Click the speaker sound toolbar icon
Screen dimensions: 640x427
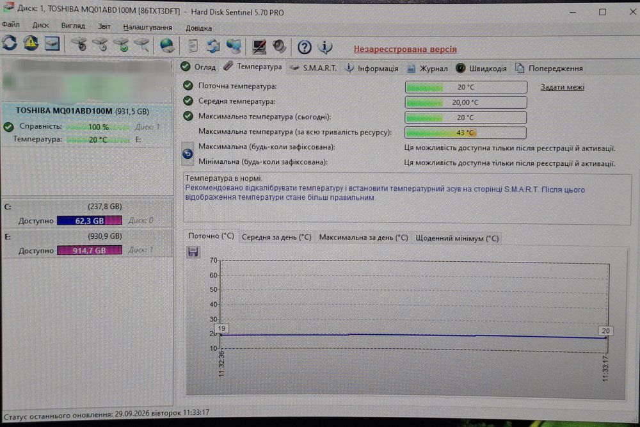click(279, 47)
